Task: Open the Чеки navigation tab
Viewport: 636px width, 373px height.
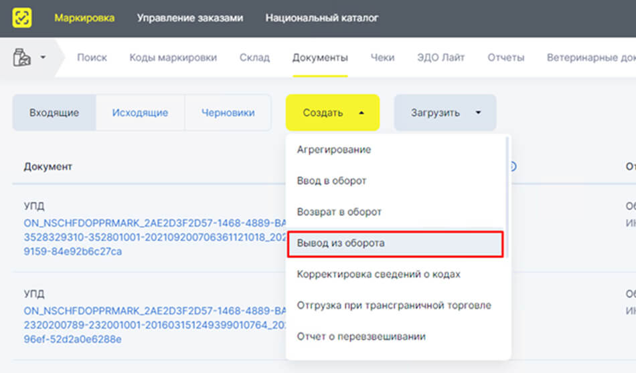Action: (x=382, y=57)
